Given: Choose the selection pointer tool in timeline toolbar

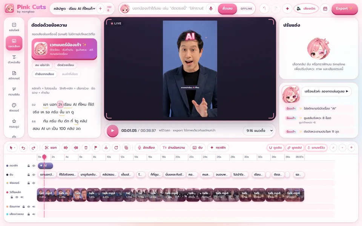Looking at the screenshot, I should [12, 148].
